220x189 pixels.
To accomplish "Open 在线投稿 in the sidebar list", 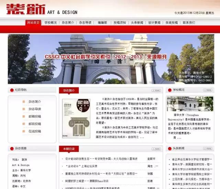I will point(35,131).
